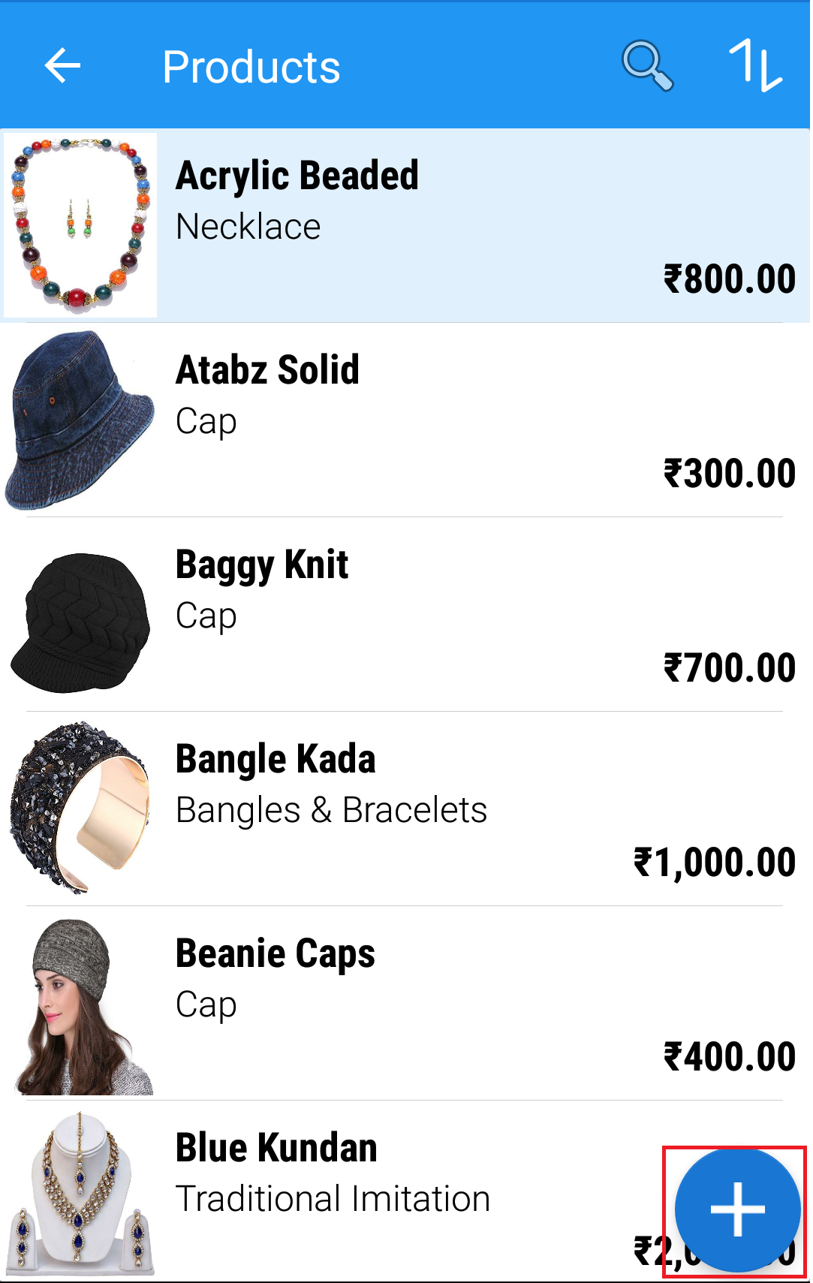Click the ₹800.00 price label

coord(730,279)
